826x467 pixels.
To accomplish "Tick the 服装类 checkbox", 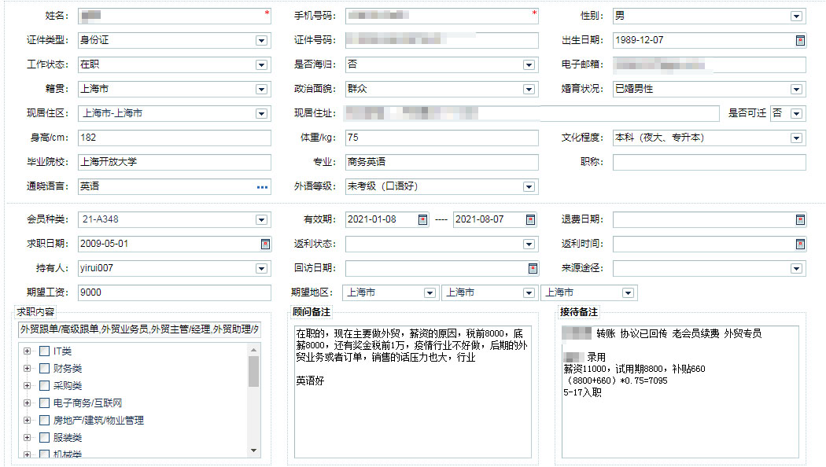I will [44, 437].
